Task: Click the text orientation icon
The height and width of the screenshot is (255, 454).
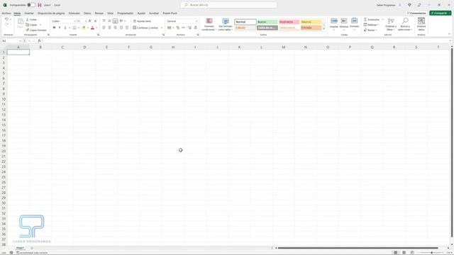Action: coord(121,21)
